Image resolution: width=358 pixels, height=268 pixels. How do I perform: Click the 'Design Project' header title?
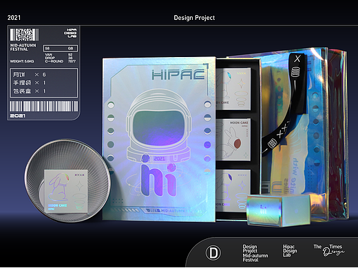tap(194, 18)
